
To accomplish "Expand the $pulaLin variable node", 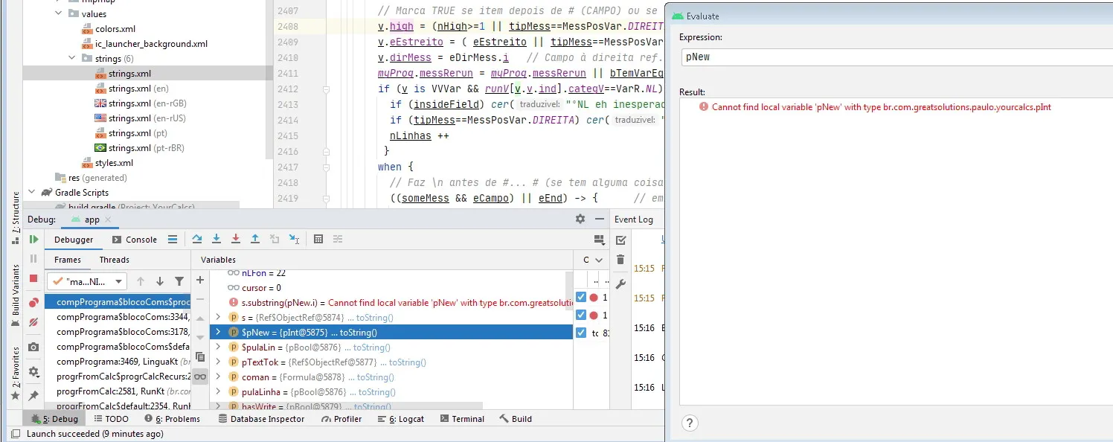I will point(218,347).
